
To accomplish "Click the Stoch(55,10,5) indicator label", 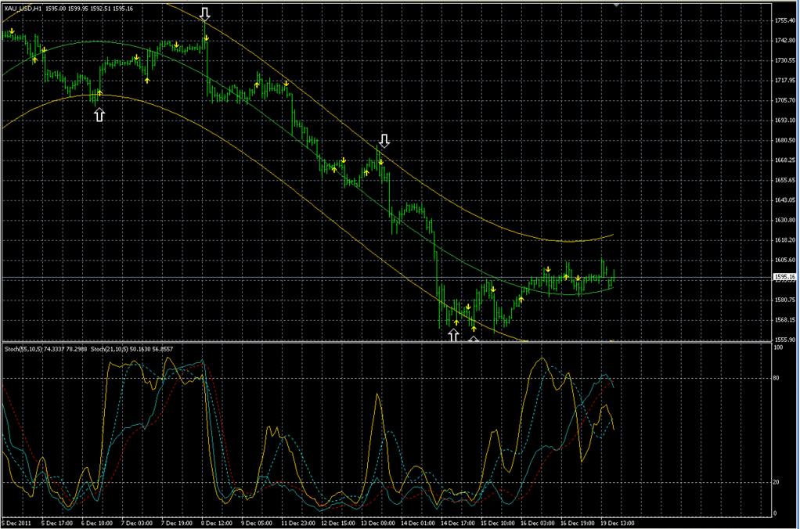I will (x=23, y=350).
